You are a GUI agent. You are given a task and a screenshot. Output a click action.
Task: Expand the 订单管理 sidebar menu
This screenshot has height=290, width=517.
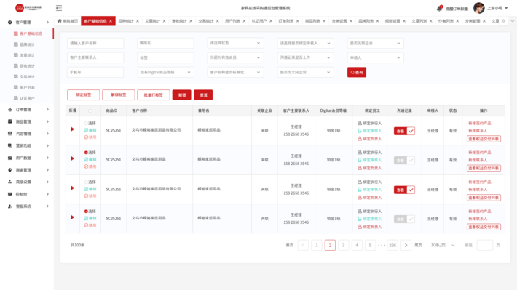pyautogui.click(x=28, y=110)
